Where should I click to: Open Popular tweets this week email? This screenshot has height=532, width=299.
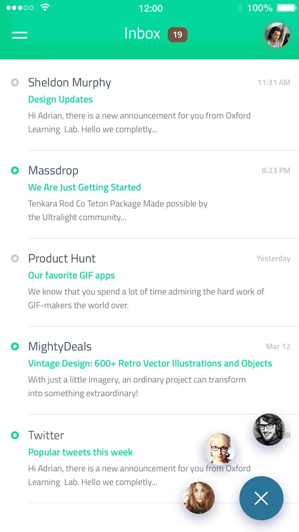click(x=80, y=452)
